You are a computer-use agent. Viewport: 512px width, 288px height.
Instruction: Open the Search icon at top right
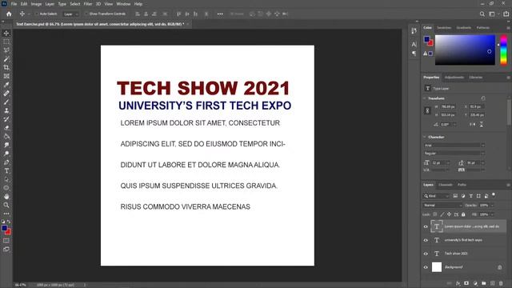pos(482,14)
